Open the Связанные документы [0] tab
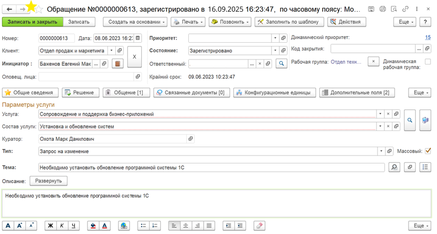 point(192,93)
